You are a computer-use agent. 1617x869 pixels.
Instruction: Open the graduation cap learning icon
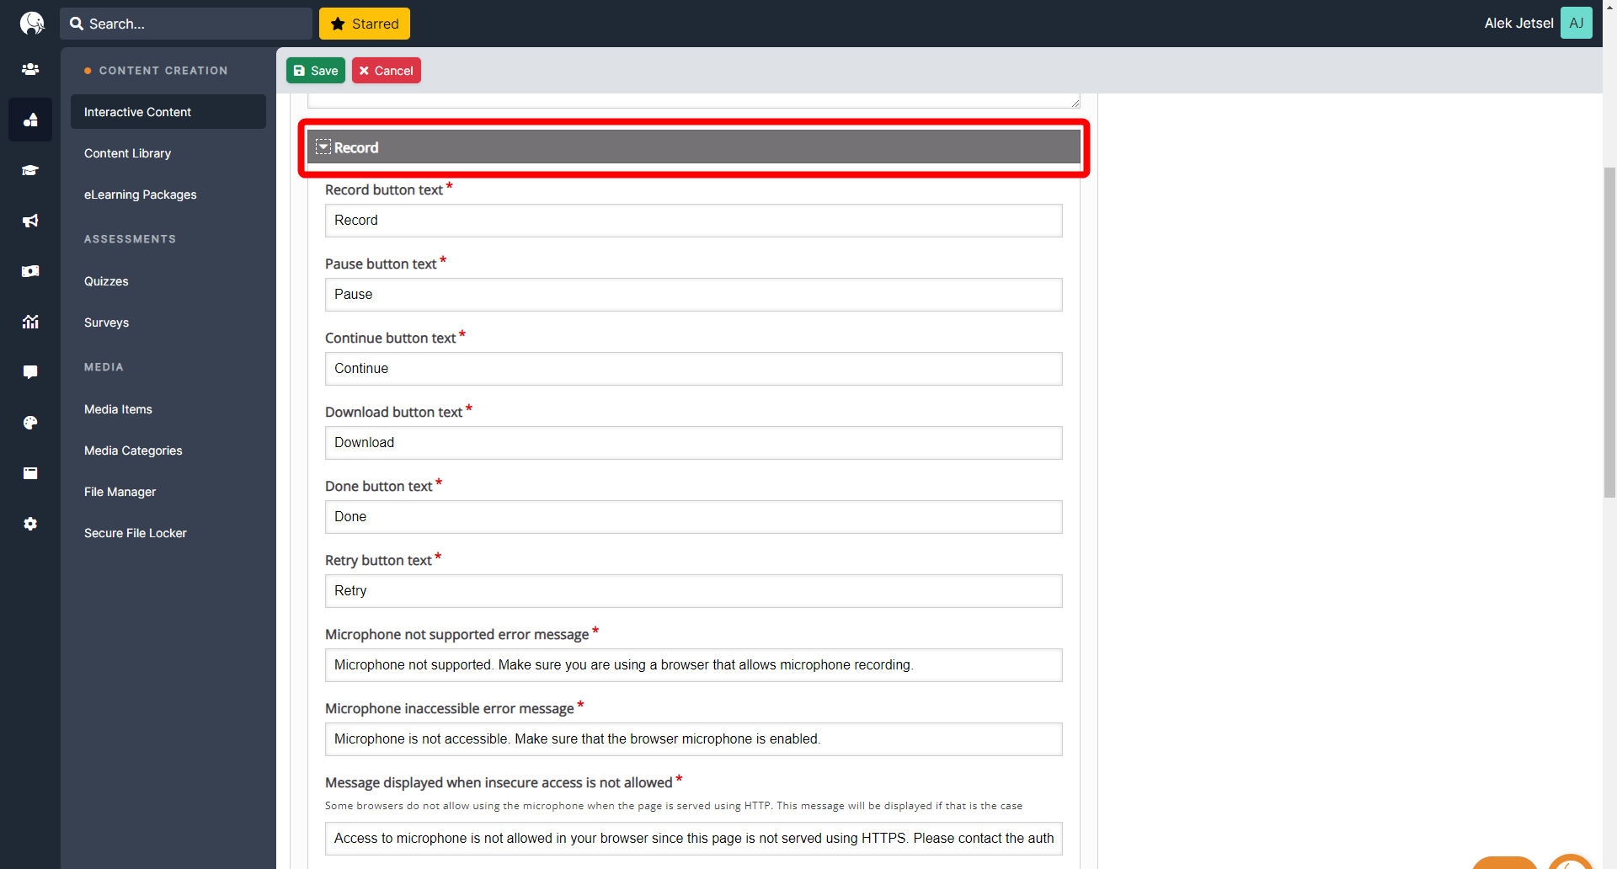click(x=30, y=170)
